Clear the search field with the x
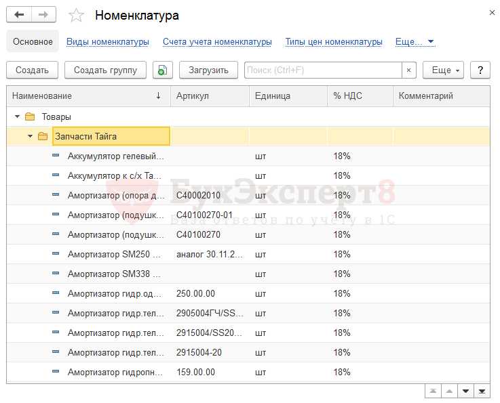Viewport: 500px width, 403px height. tap(409, 70)
